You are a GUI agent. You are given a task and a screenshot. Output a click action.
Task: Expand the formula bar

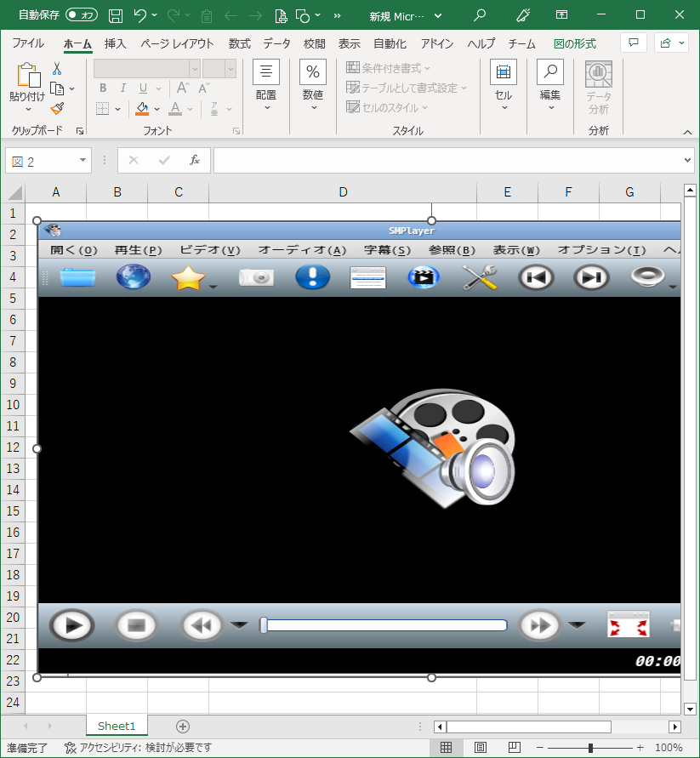687,160
